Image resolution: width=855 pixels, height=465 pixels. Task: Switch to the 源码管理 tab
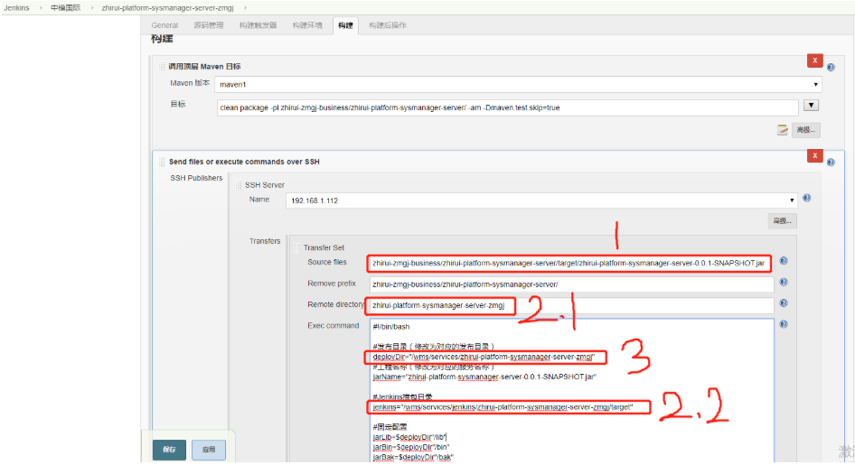pos(209,25)
